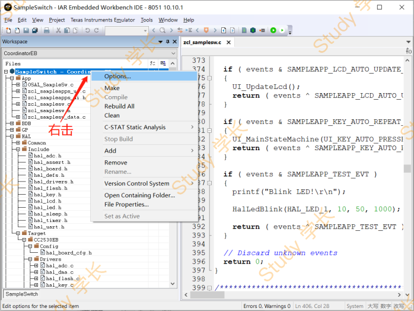Click the Open file toolbar icon

(x=17, y=30)
